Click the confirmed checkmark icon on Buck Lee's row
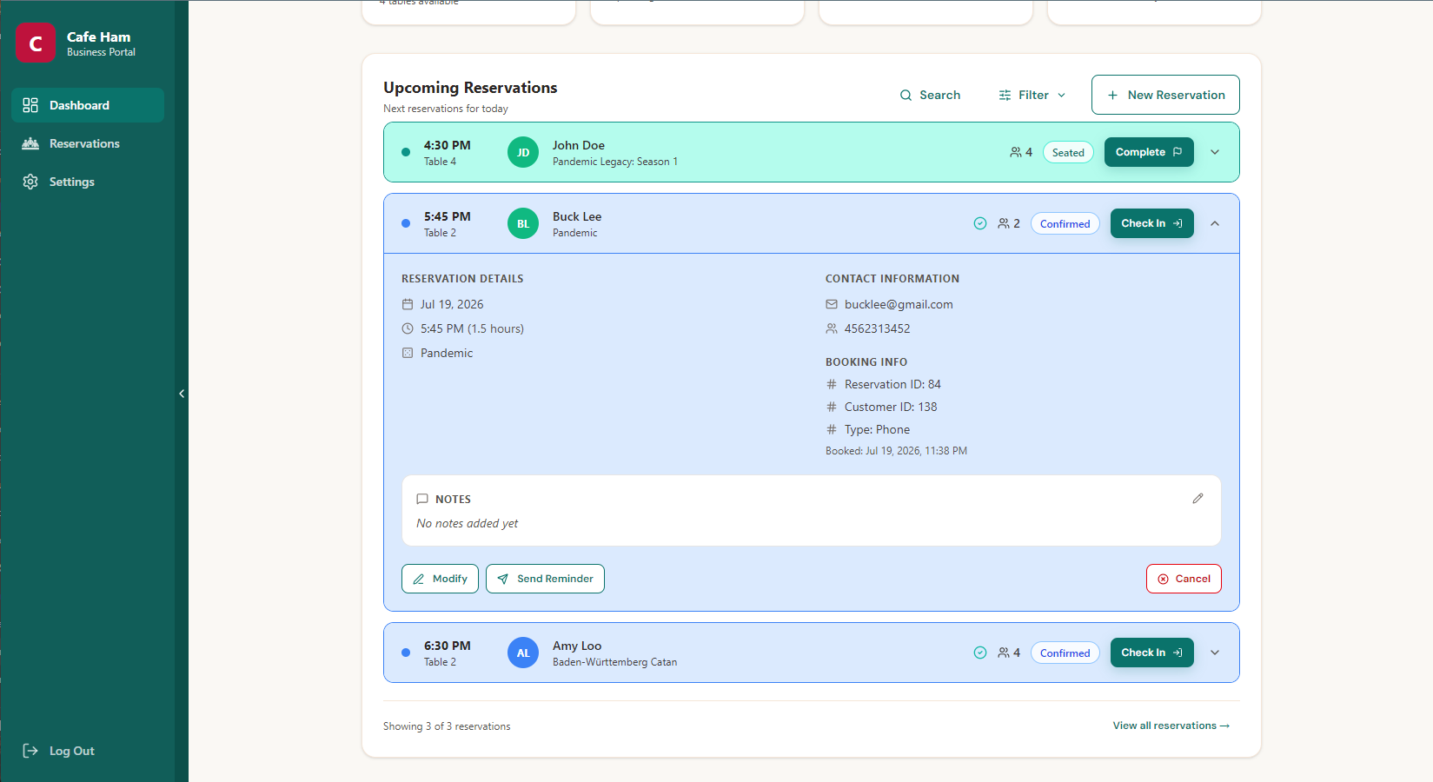The image size is (1433, 782). click(x=980, y=223)
